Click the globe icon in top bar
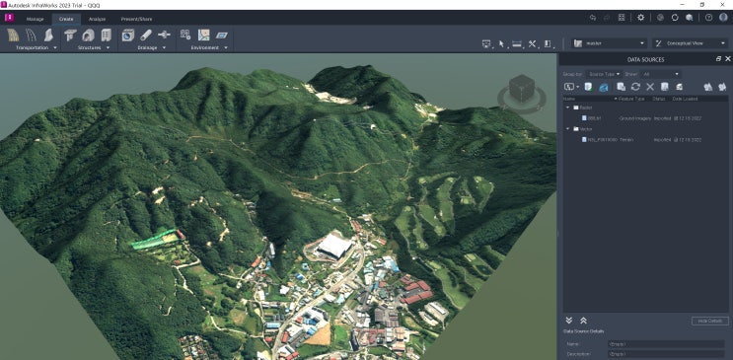The height and width of the screenshot is (360, 733). coord(661,18)
